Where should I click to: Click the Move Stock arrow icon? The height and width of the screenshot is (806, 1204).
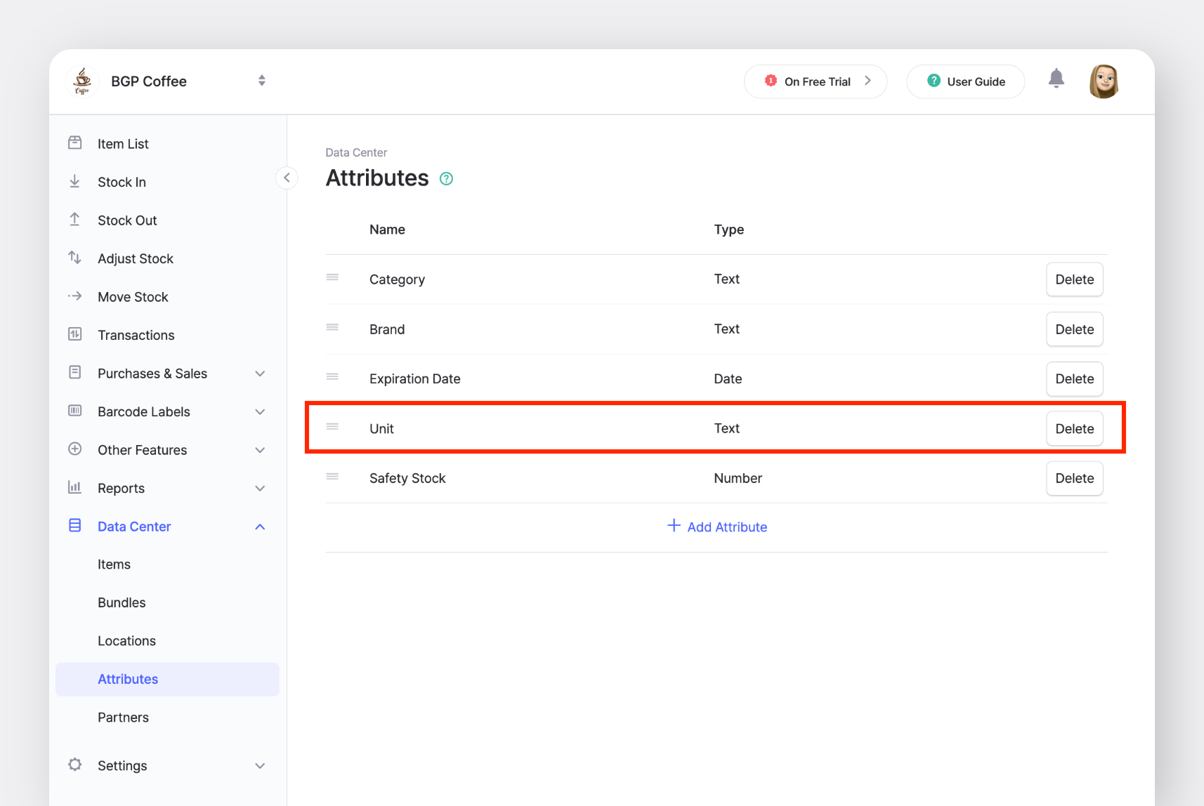[74, 296]
